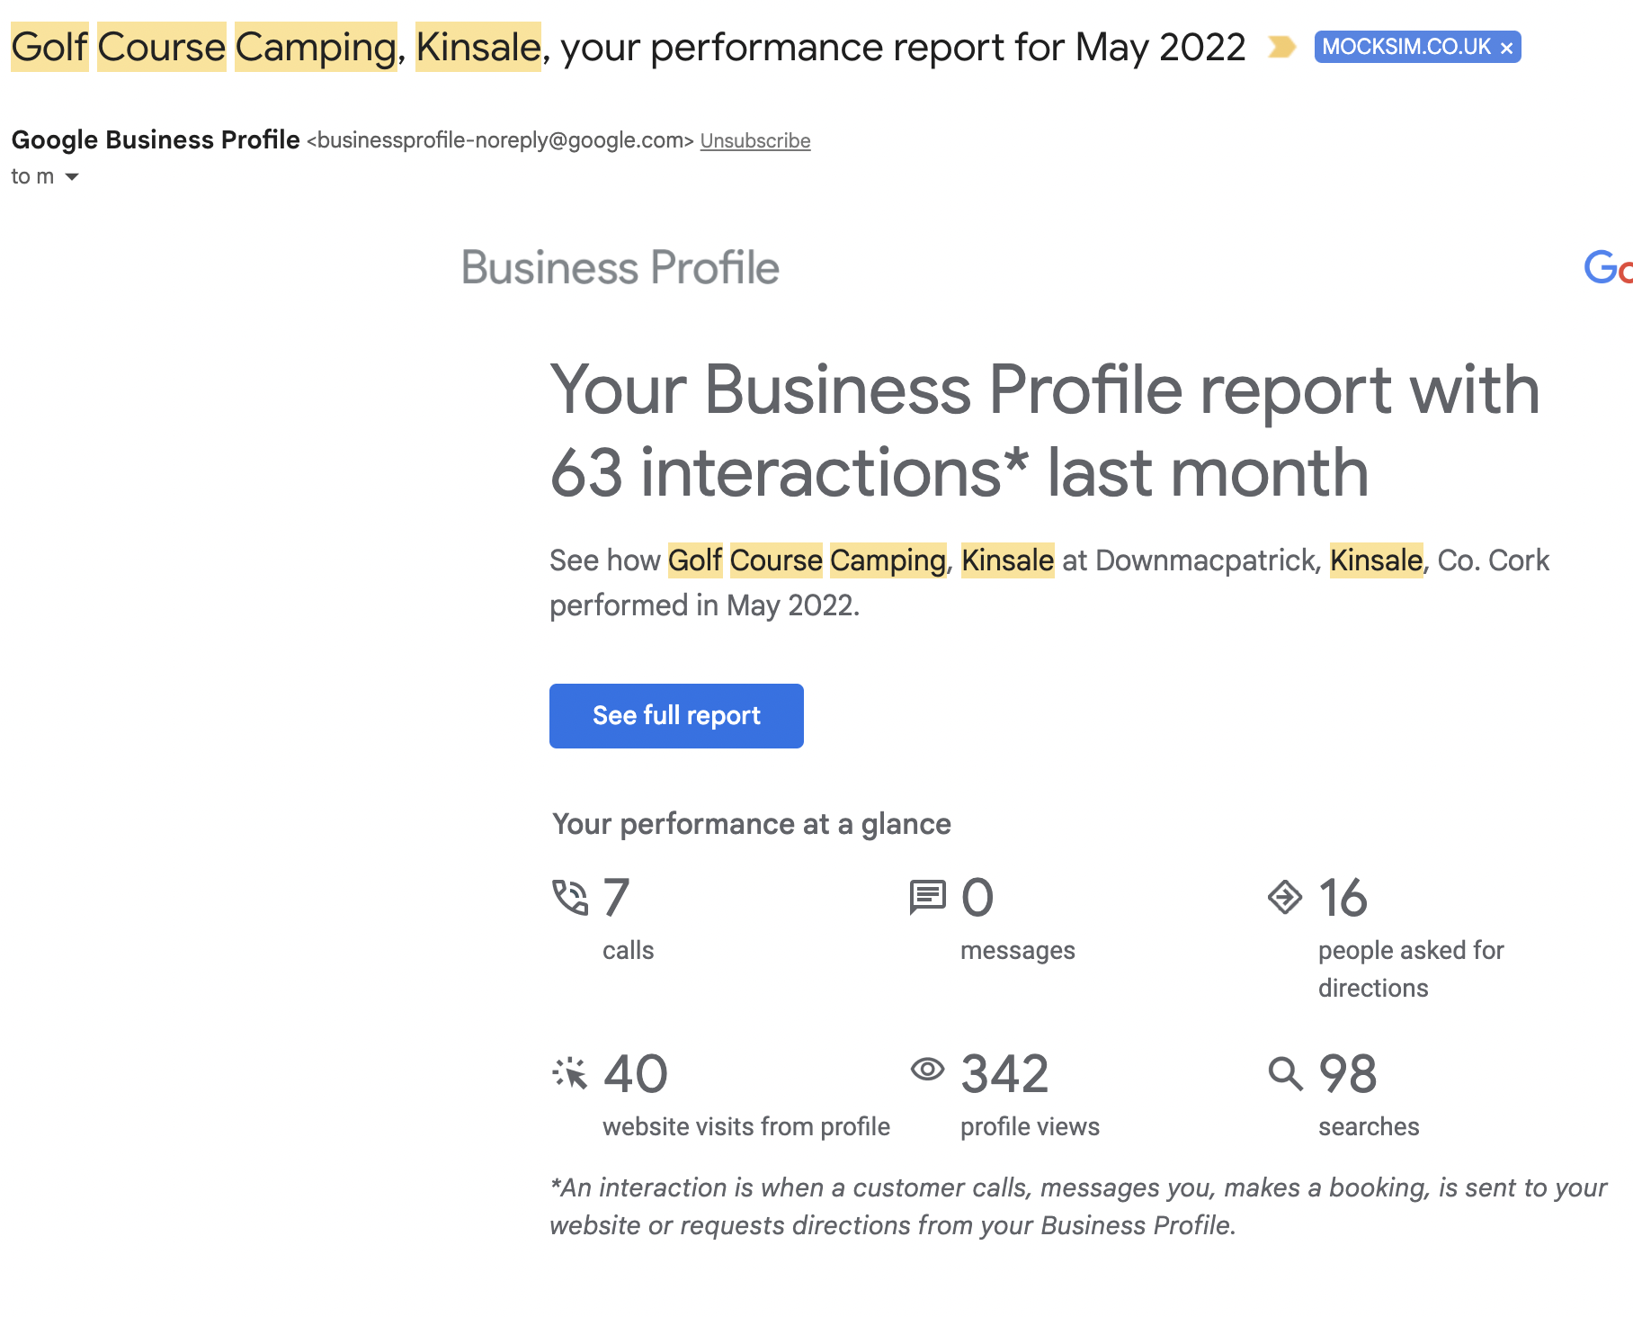Expand recipient details arrow next to 'to m'

pyautogui.click(x=72, y=177)
